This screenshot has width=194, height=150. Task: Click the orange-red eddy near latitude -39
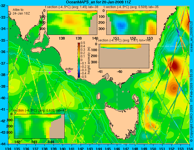tap(174, 88)
